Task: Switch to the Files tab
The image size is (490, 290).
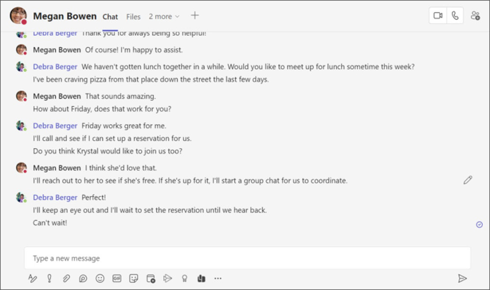Action: point(133,17)
